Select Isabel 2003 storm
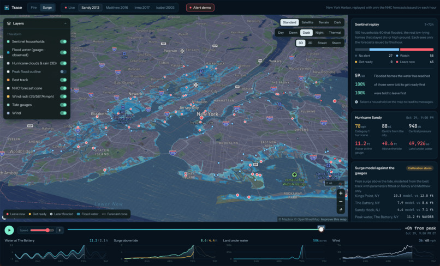 [x=165, y=8]
